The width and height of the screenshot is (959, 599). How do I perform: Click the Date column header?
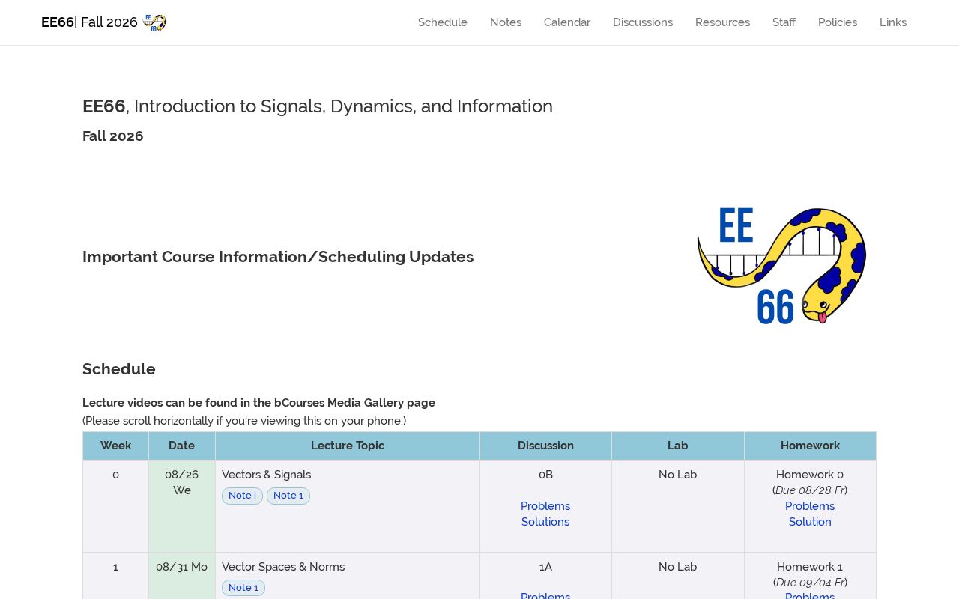182,446
